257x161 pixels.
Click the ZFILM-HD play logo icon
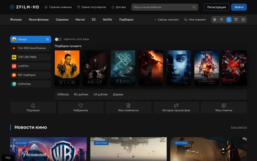tap(12, 7)
